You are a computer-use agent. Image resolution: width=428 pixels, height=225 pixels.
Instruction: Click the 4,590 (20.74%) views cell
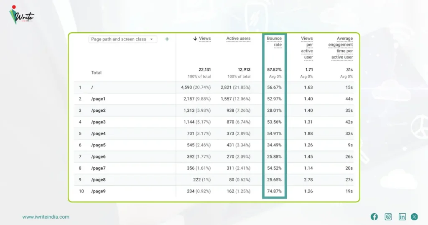[x=196, y=87]
